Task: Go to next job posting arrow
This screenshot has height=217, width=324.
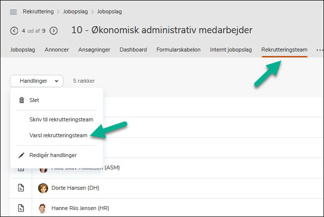Action: point(54,31)
